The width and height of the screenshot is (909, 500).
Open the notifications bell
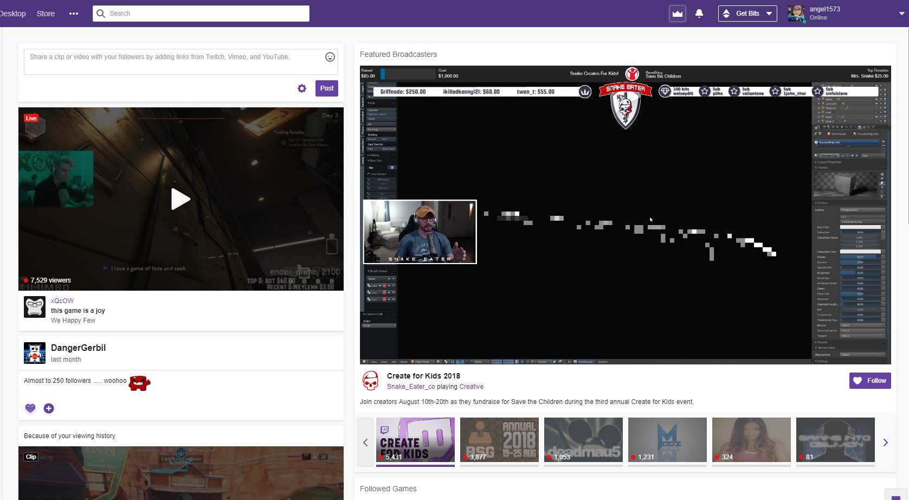[699, 13]
